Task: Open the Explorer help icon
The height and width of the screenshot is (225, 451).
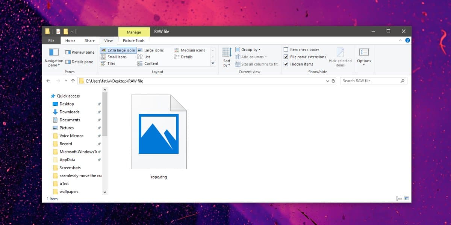Action: point(407,40)
